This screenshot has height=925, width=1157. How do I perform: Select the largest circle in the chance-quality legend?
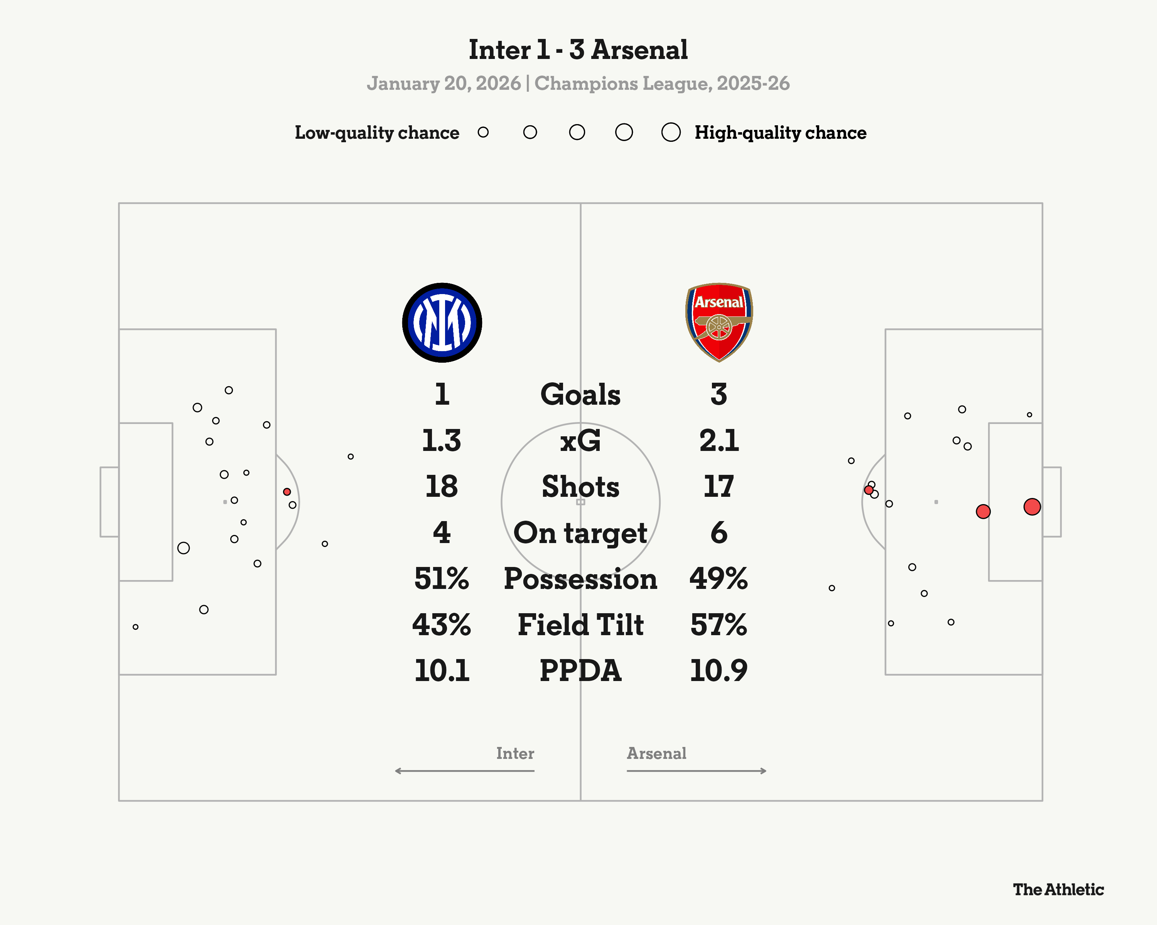[x=671, y=133]
